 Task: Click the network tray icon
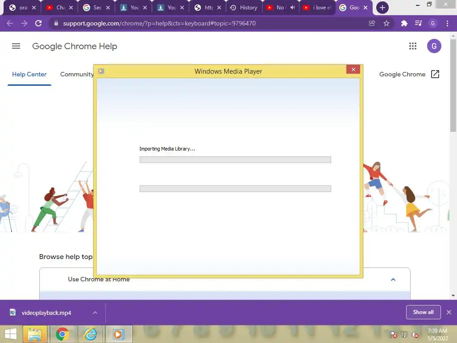[x=404, y=335]
